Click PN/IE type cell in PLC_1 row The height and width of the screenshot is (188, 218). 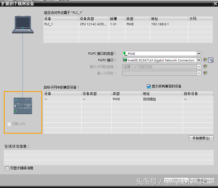pos(138,24)
